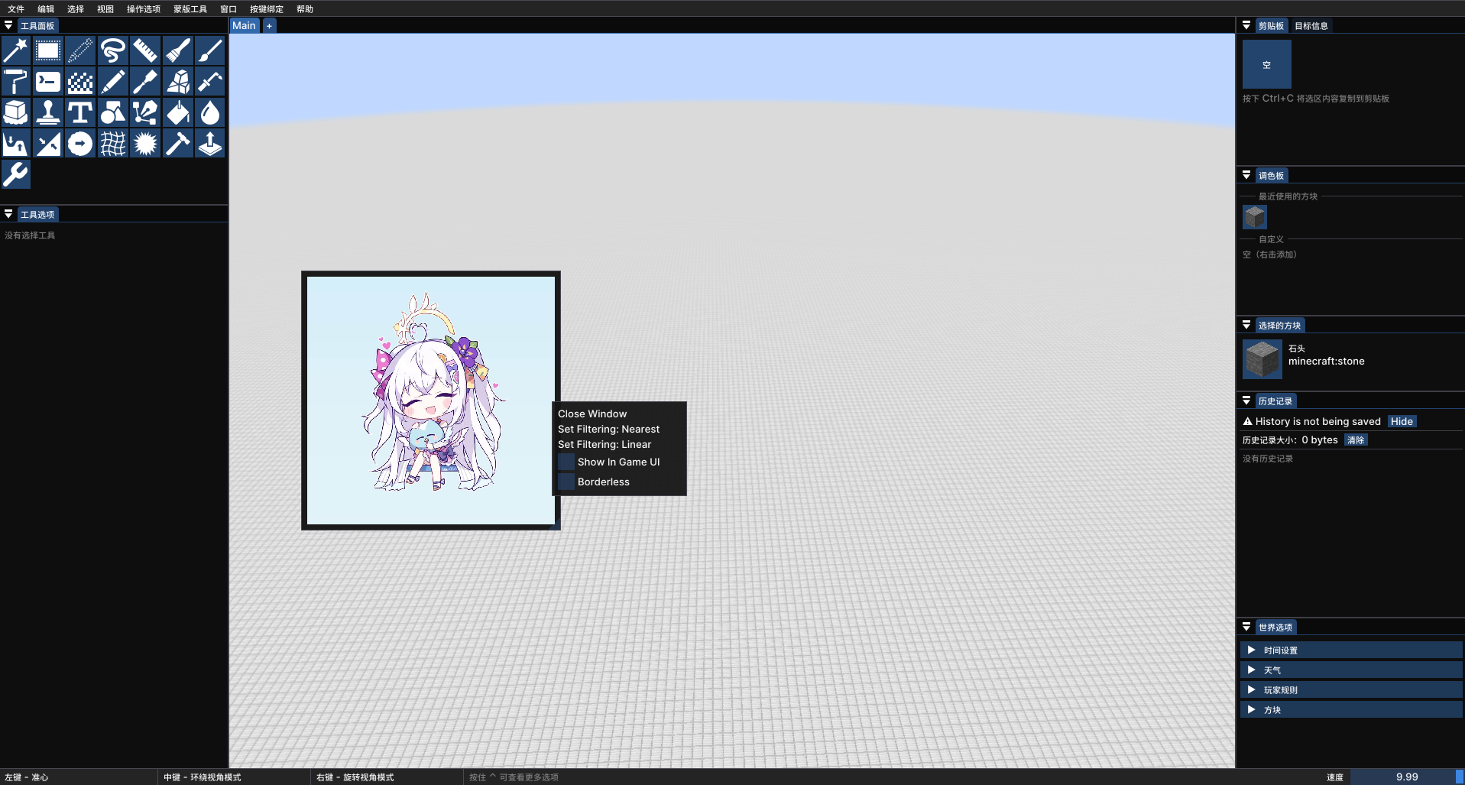The width and height of the screenshot is (1465, 785).
Task: Select the Path pen-nodes tool
Action: [x=145, y=112]
